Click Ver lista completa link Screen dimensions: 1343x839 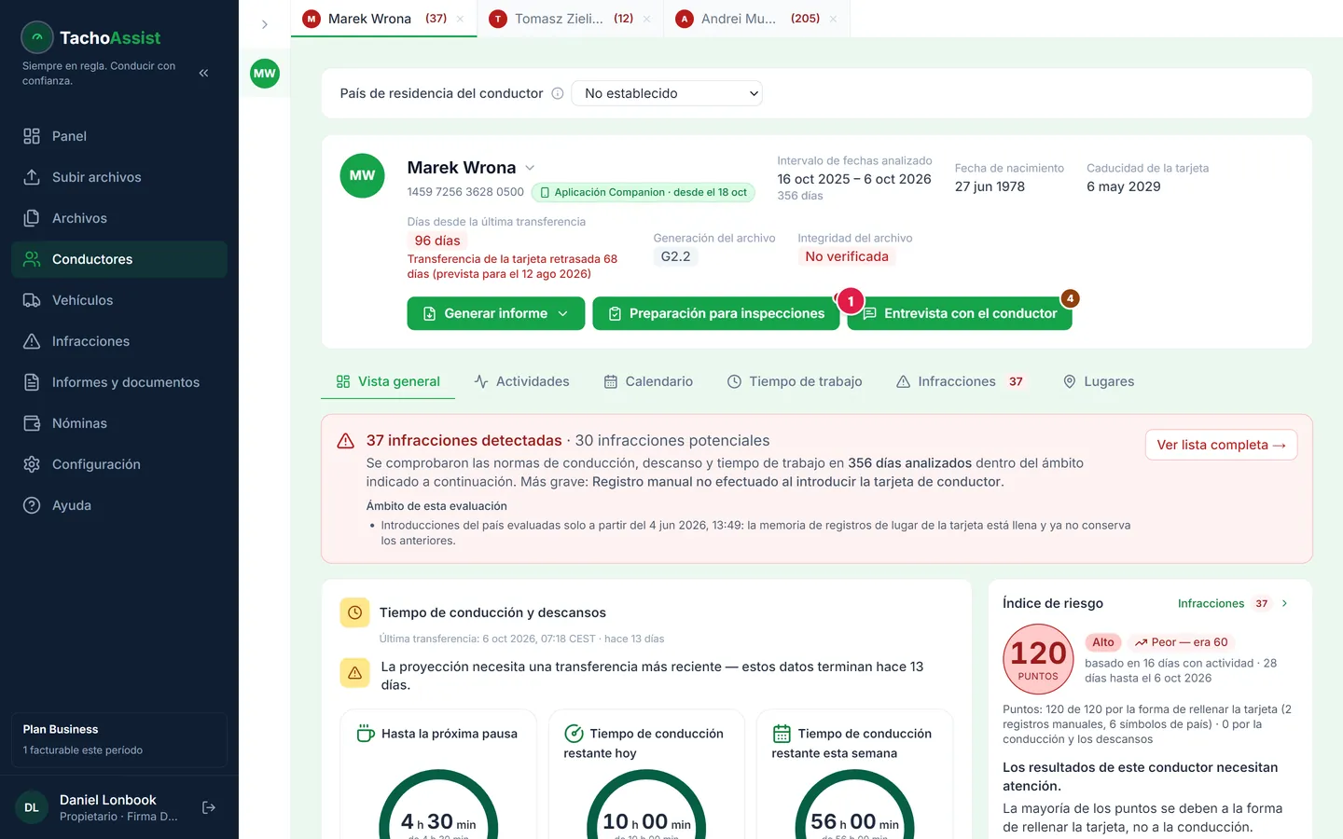click(1221, 445)
